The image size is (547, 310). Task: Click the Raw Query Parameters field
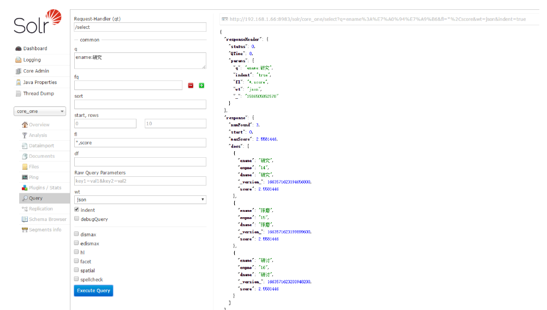click(x=140, y=181)
